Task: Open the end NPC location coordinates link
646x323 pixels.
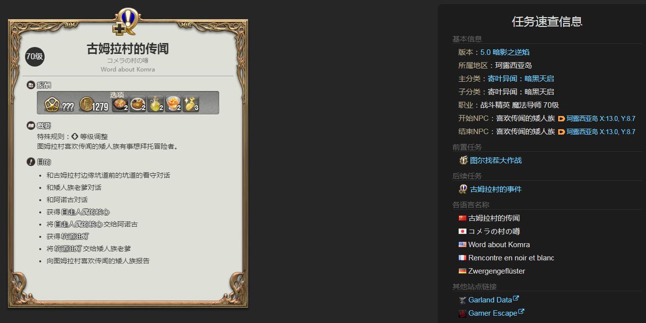Action: 601,132
